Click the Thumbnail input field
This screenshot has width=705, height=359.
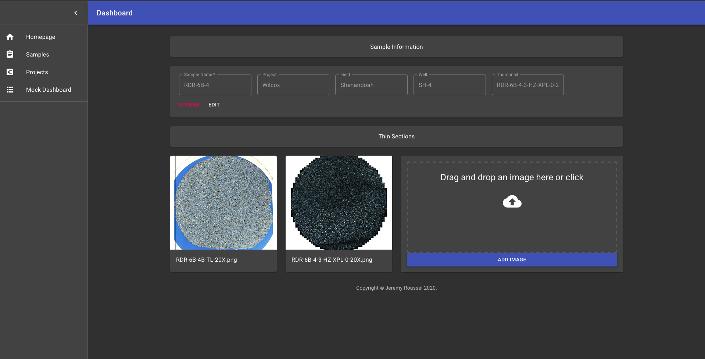pos(528,85)
